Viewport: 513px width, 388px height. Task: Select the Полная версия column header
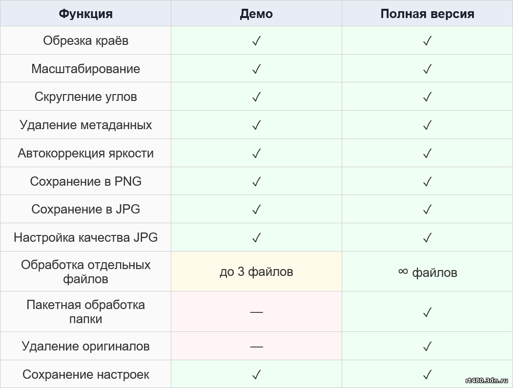(x=427, y=13)
